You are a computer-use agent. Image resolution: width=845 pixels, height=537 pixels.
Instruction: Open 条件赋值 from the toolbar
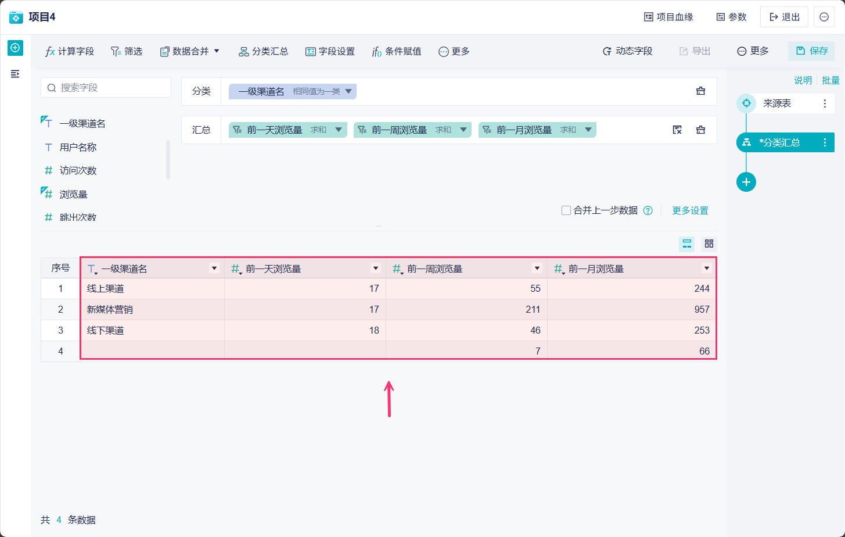click(397, 51)
